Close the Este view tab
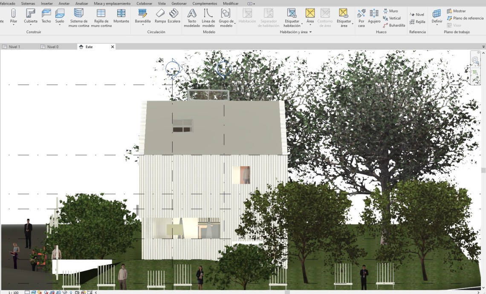 point(113,47)
